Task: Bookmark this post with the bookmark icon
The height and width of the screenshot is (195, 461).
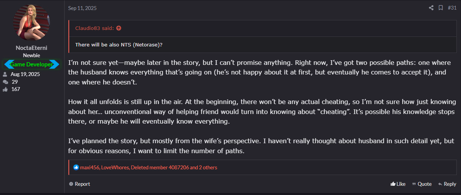Action: point(441,8)
